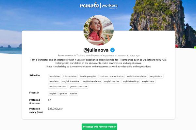Open the websites translation tag
Image resolution: width=196 pixels, height=130 pixels.
click(137, 76)
